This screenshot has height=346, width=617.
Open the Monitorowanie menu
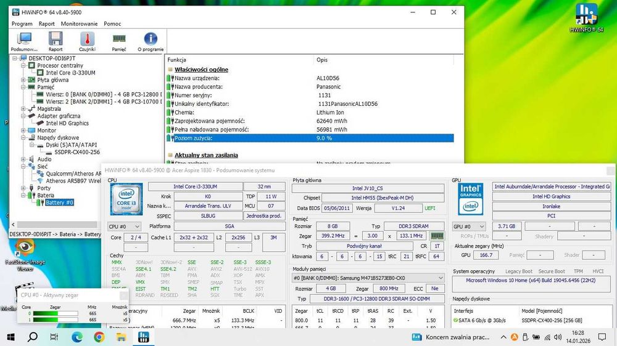coord(79,23)
